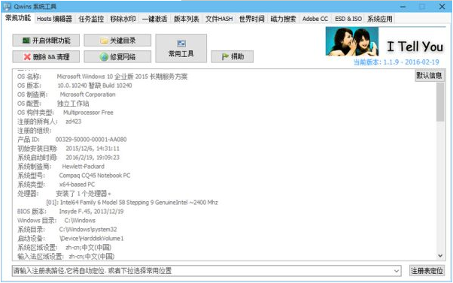Open the 关键目录 folder button
Viewport: 453px width, 283px height.
coord(117,41)
